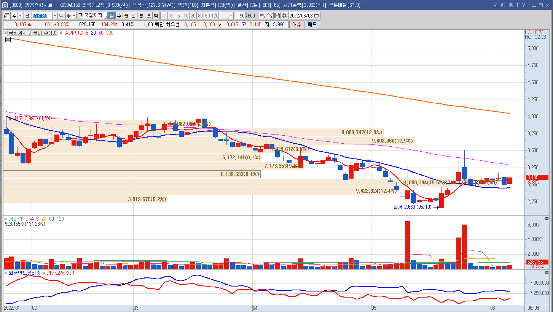Select the 월 monthly period button

coord(126,16)
